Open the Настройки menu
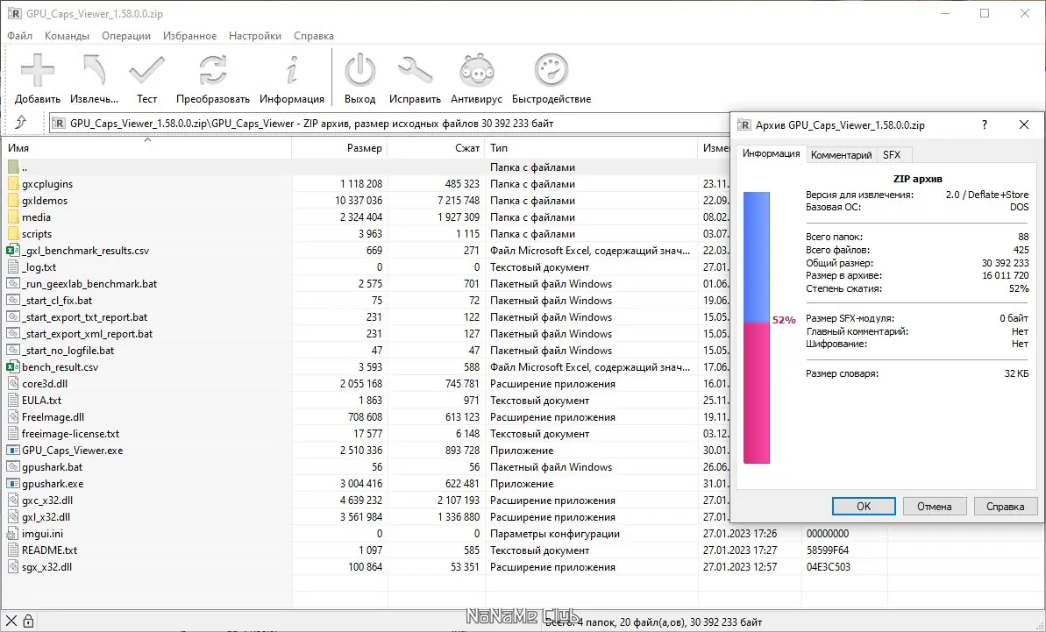Viewport: 1046px width, 632px height. [x=254, y=36]
